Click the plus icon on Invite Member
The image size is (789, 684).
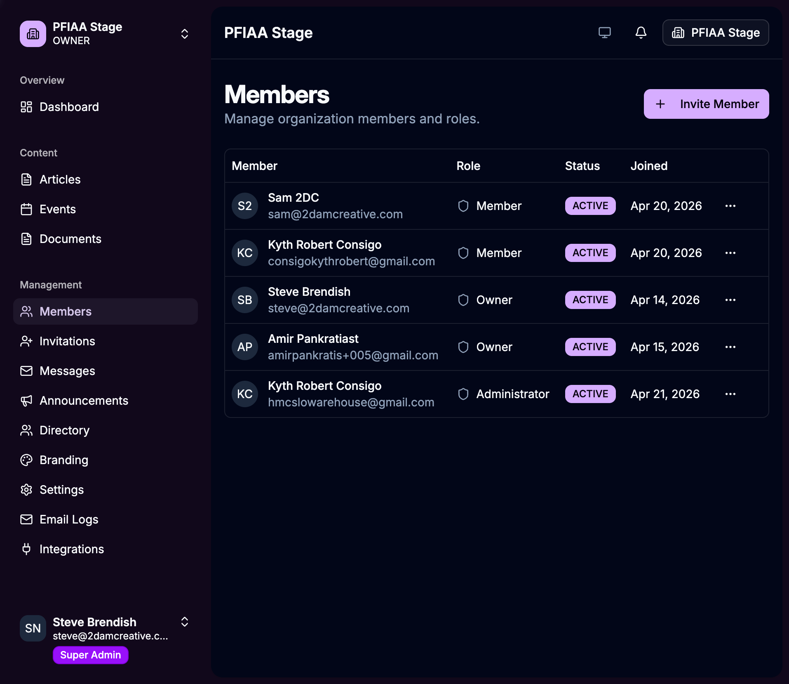click(x=660, y=104)
